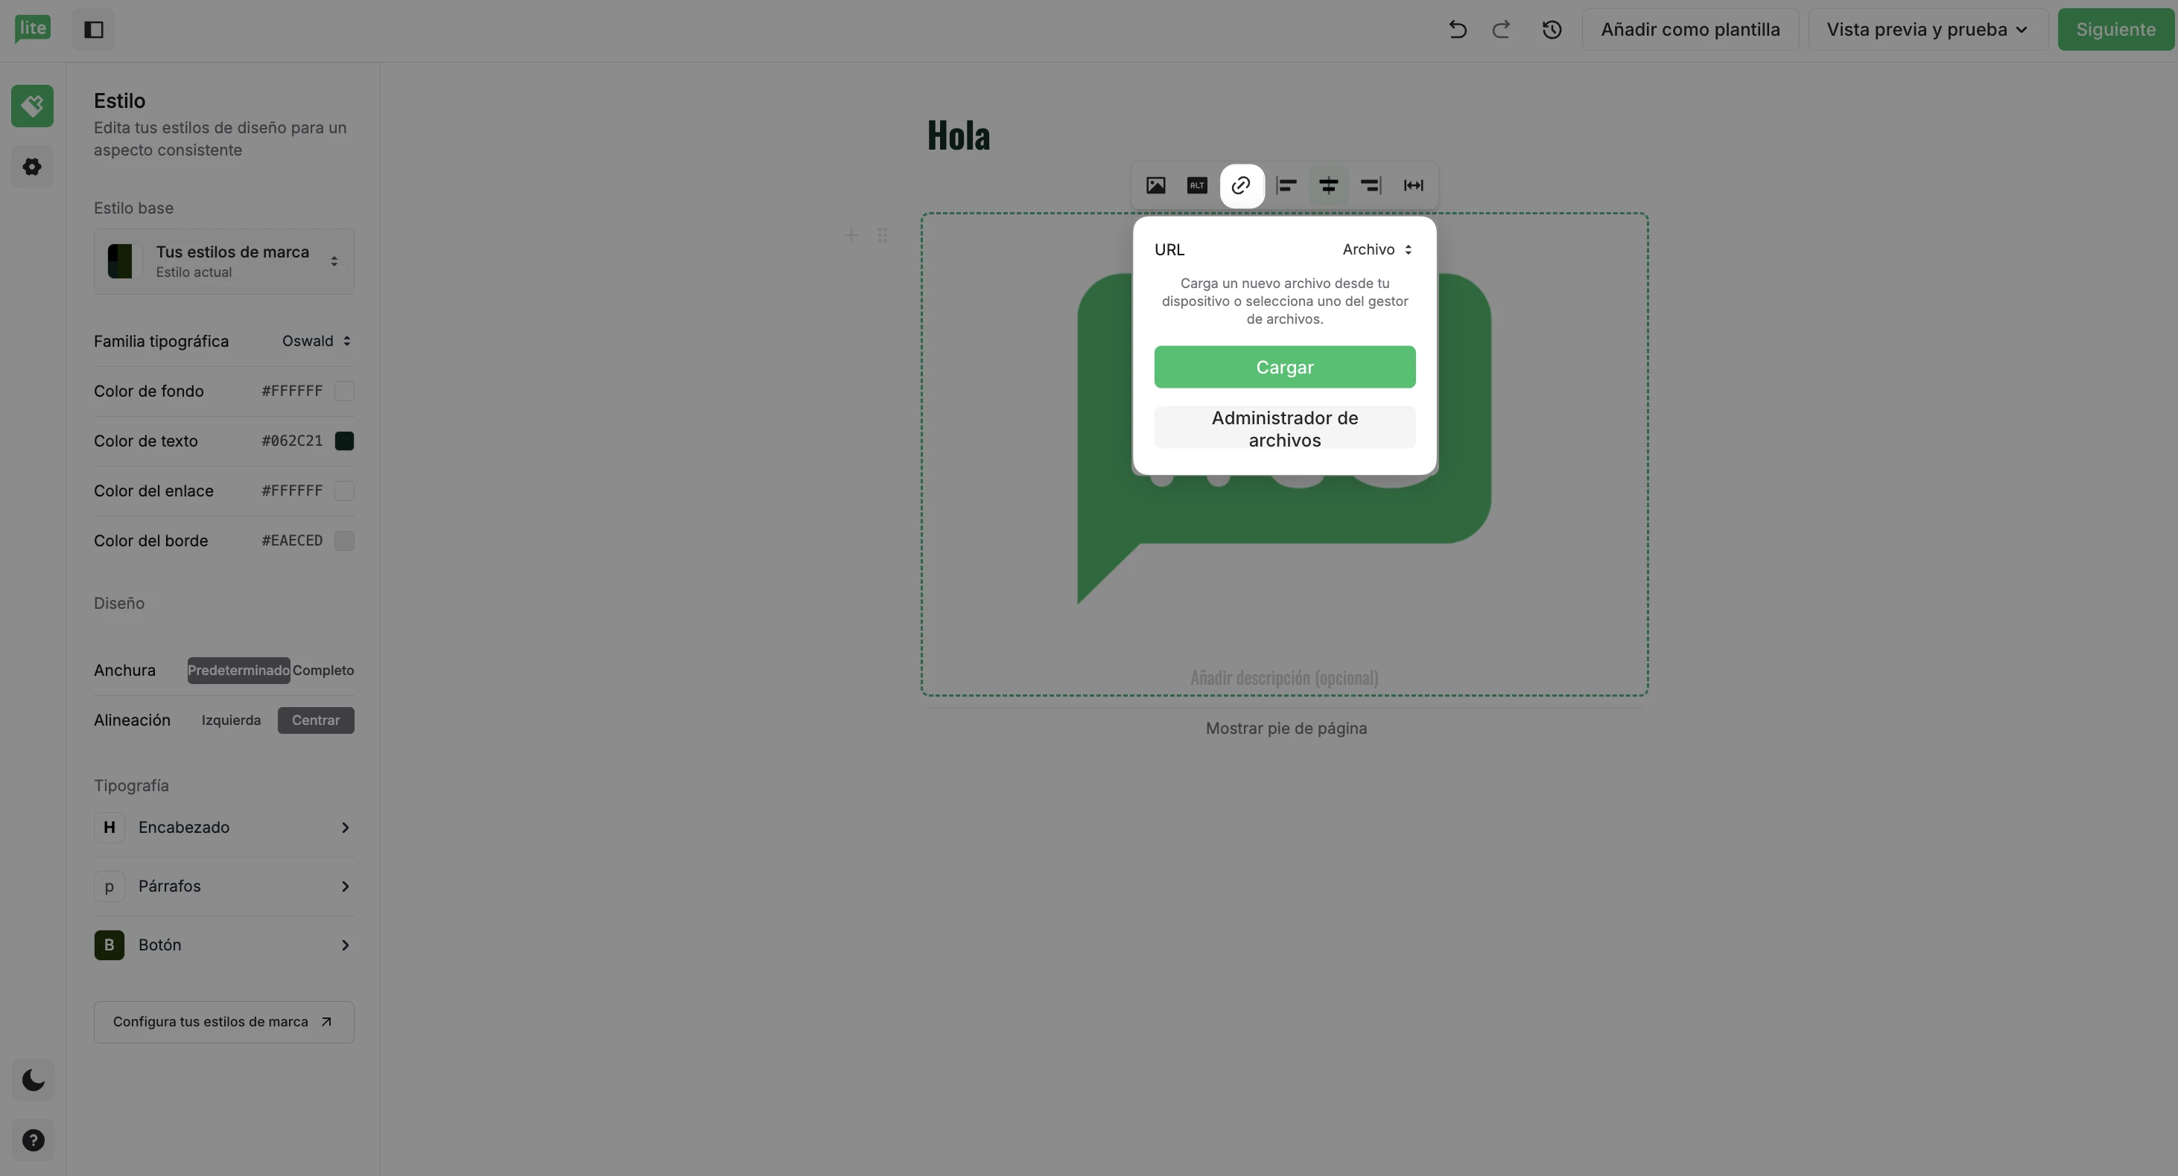Open the Tus estilos de marca dropdown
This screenshot has height=1176, width=2178.
[x=224, y=262]
